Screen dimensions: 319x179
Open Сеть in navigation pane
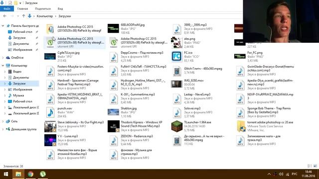click(14, 121)
